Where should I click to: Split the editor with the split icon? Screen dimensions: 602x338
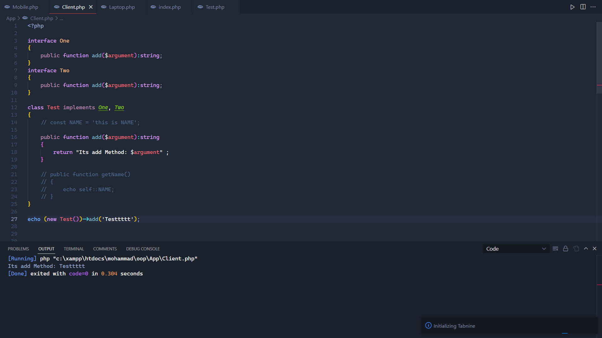(583, 7)
